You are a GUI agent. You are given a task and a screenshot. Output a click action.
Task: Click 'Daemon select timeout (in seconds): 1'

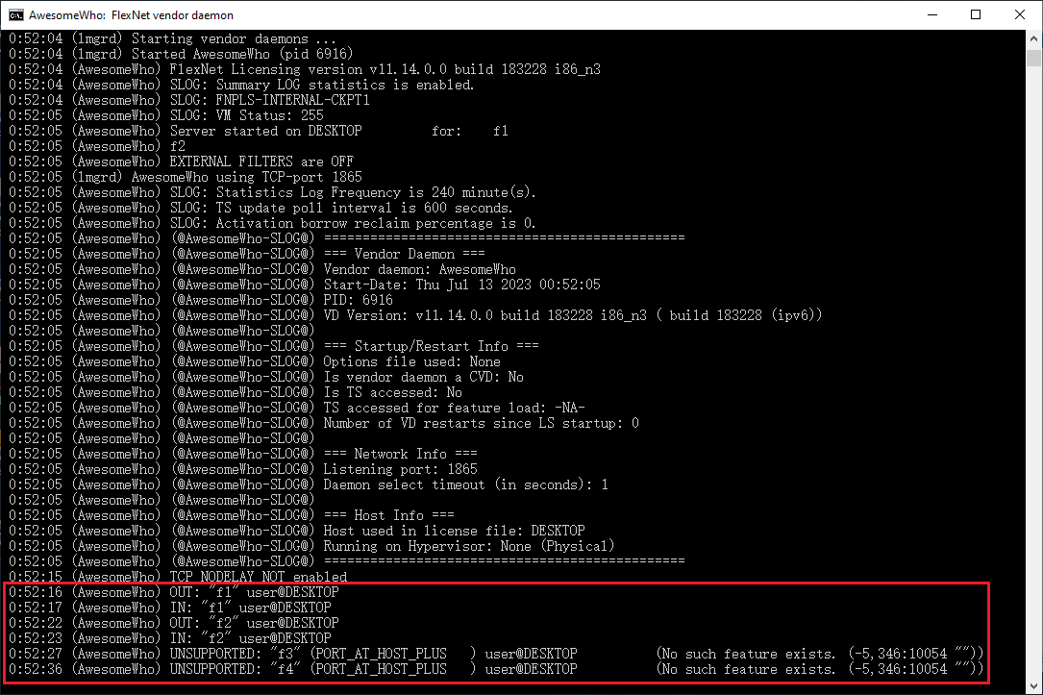465,484
